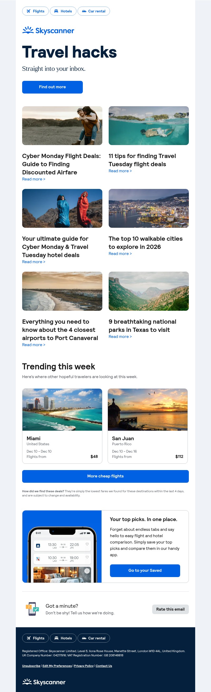Open the Privacy Policy footer link
This screenshot has height=692, width=211.
pos(84,666)
